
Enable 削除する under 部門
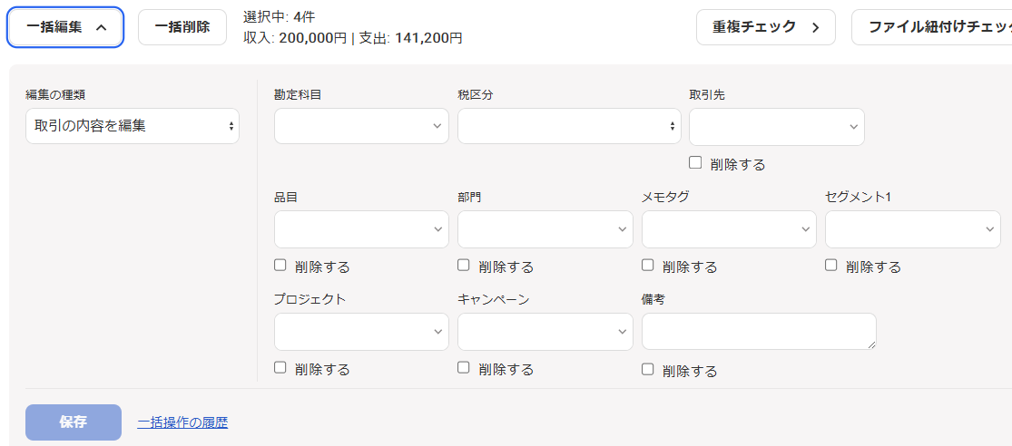pos(464,266)
